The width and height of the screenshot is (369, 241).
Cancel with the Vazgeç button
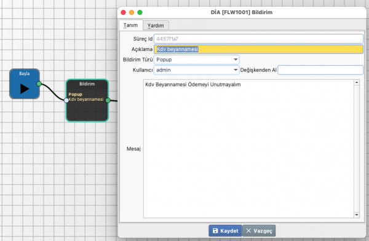259,231
